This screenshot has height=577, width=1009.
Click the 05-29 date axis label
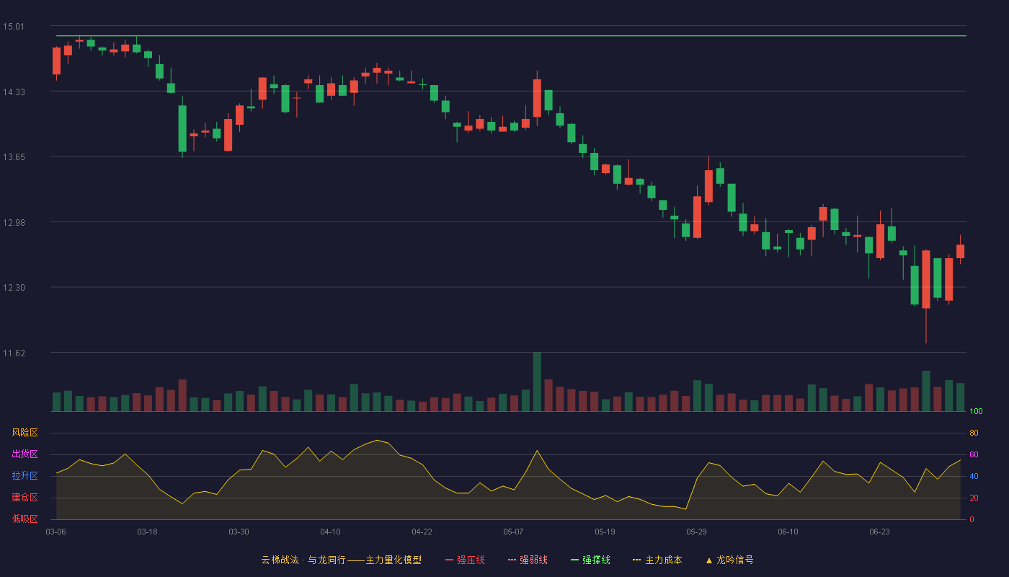[697, 532]
